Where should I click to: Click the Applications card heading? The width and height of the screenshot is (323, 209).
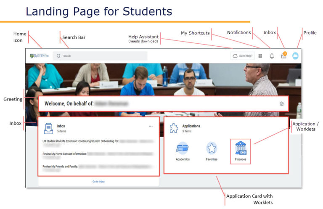click(191, 126)
